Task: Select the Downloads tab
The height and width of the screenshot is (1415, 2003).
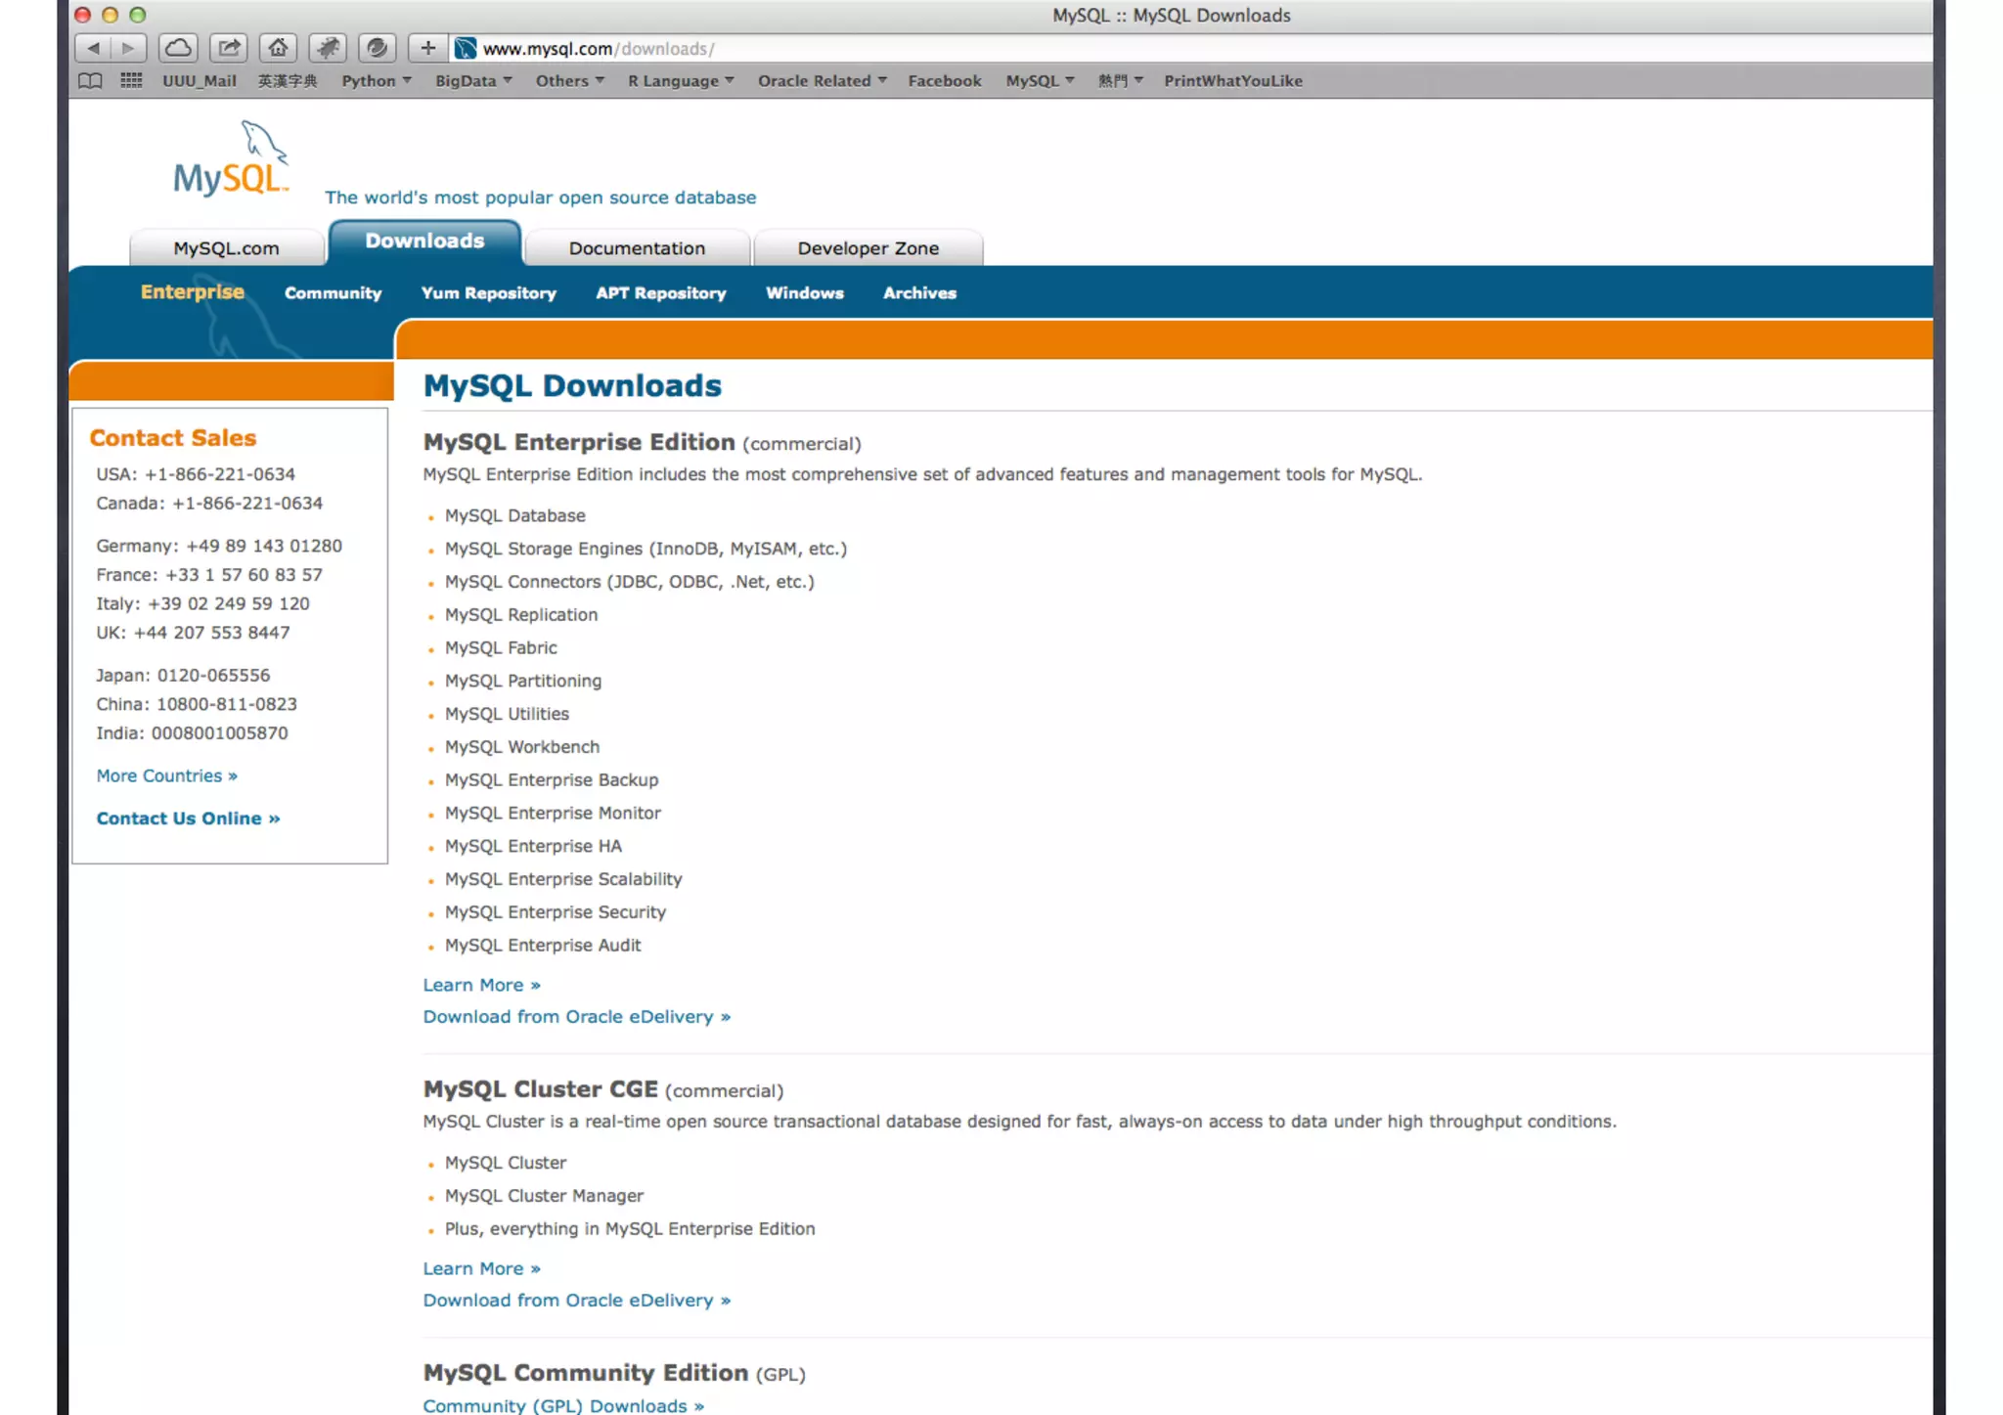Action: point(424,242)
